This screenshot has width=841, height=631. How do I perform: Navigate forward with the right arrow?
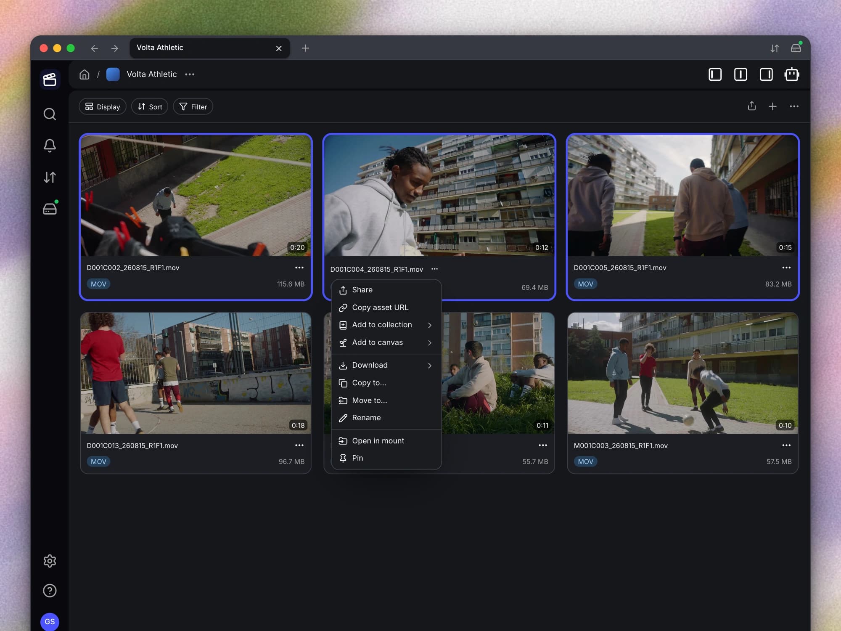115,48
